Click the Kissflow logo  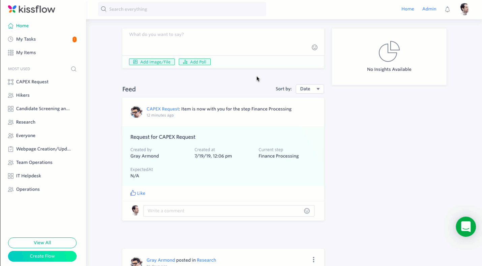(x=31, y=9)
